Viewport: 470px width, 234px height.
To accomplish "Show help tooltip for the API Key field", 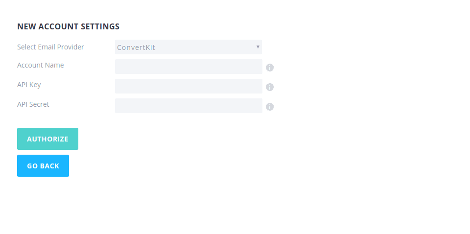I will pos(270,87).
